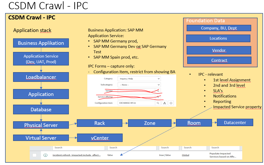Viewport: 264px width, 165px height.
Task: Select the Loadbalancer box
Action: tap(41, 77)
